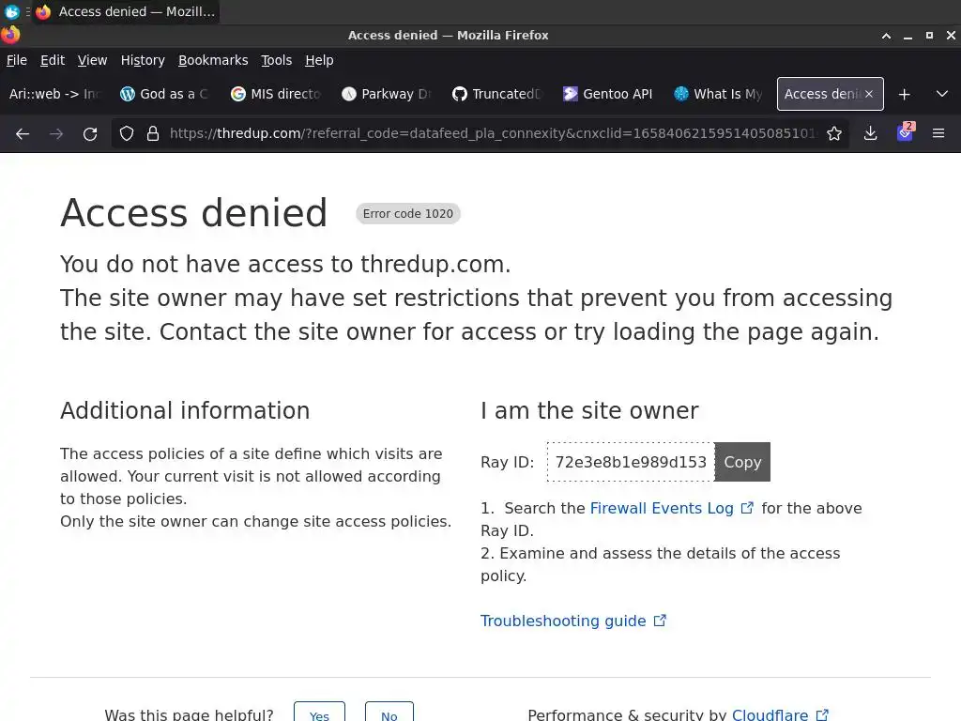Open a new tab
961x721 pixels.
coord(904,95)
